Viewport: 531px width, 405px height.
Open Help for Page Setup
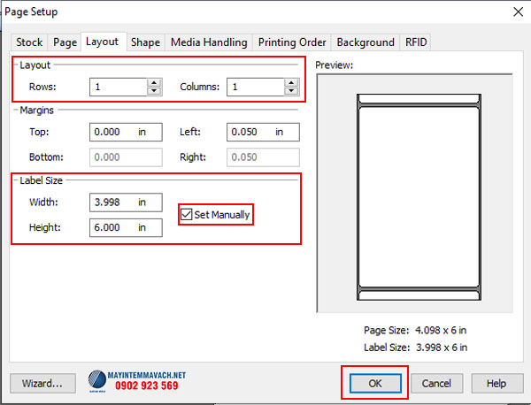click(x=496, y=383)
